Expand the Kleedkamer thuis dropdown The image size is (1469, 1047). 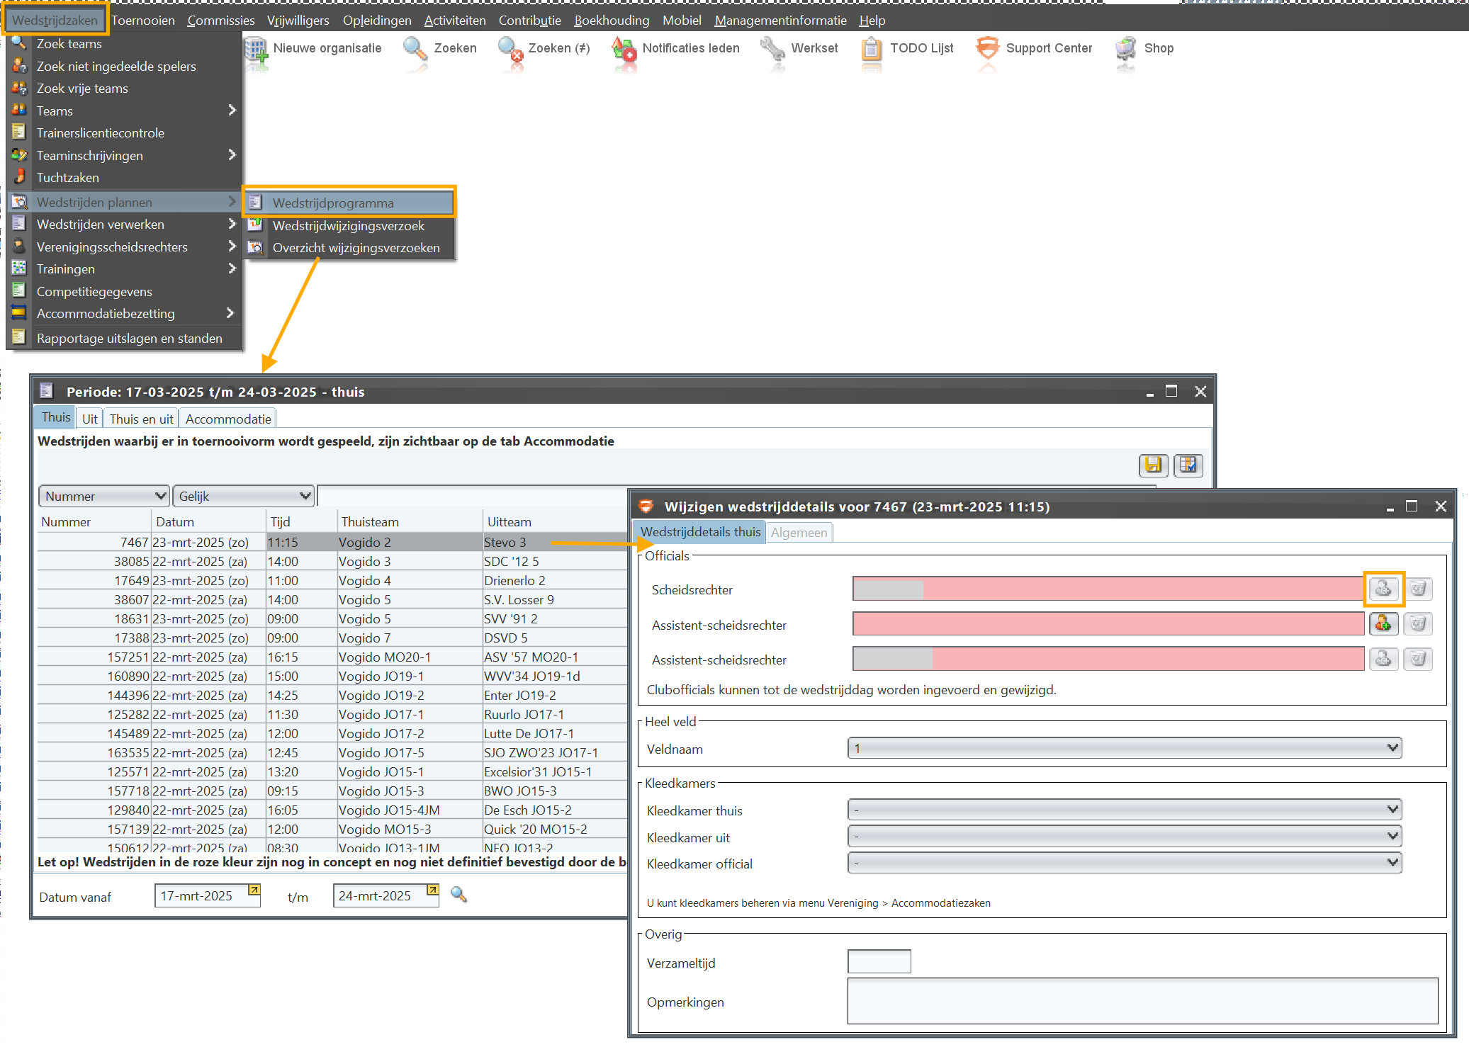point(1124,810)
